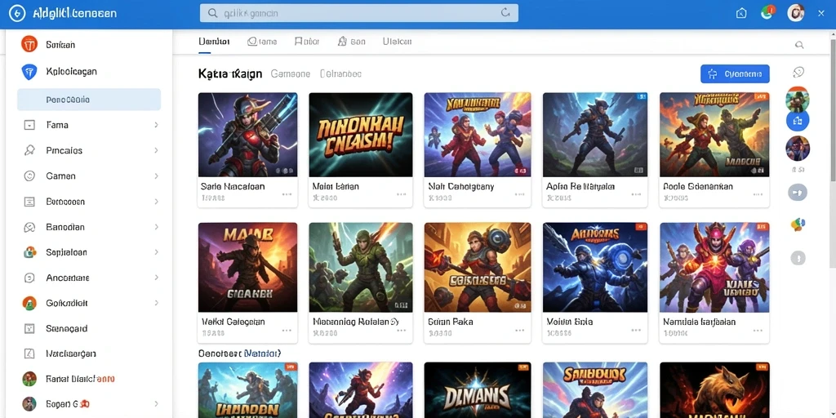The image size is (836, 418).
Task: Click the app logo icon in the header
Action: coord(17,14)
